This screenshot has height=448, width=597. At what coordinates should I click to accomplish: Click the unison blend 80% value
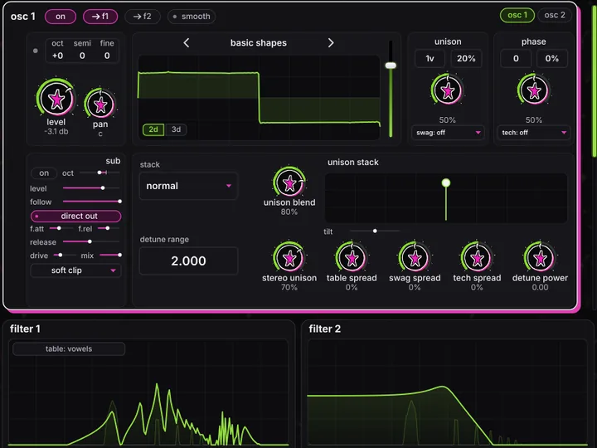(x=289, y=212)
